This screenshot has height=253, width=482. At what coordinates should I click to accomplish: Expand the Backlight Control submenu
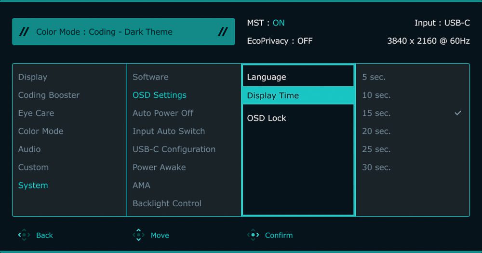(x=167, y=203)
